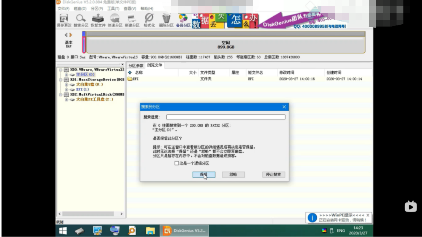Close the left disk tree panel
Image resolution: width=422 pixels, height=237 pixels.
click(122, 64)
